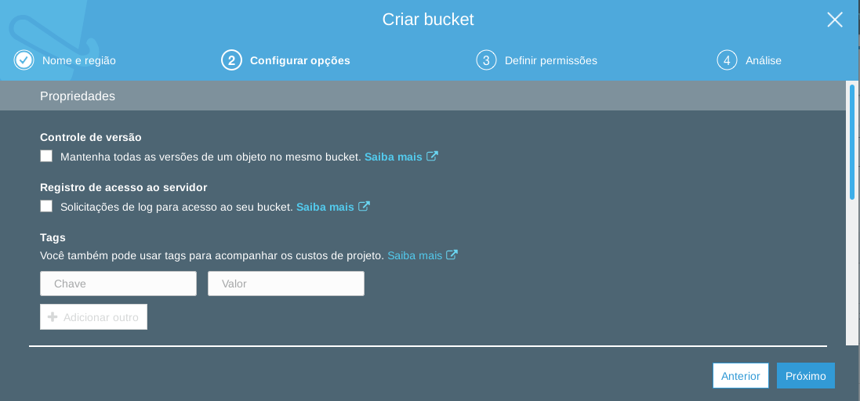This screenshot has width=860, height=401.
Task: Click external link icon next to Controle de versão
Action: [432, 157]
